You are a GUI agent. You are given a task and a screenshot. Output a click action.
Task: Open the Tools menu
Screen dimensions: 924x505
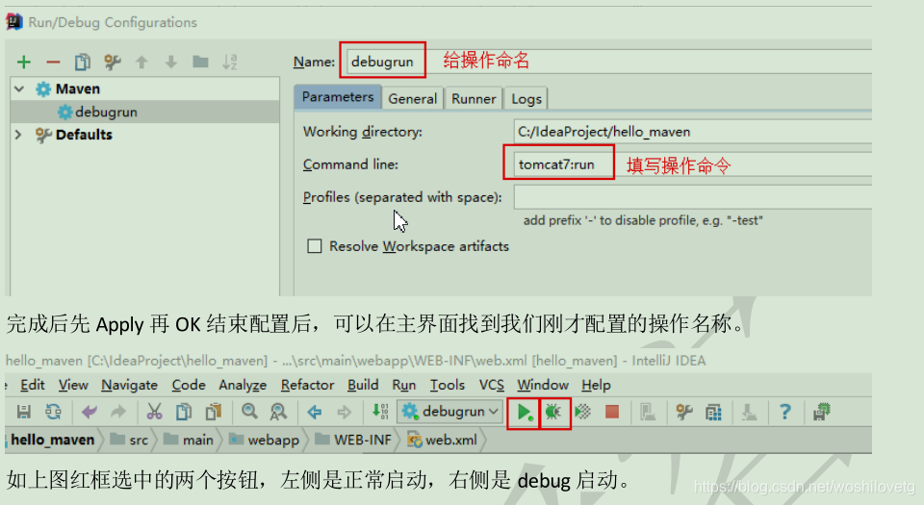pos(448,385)
